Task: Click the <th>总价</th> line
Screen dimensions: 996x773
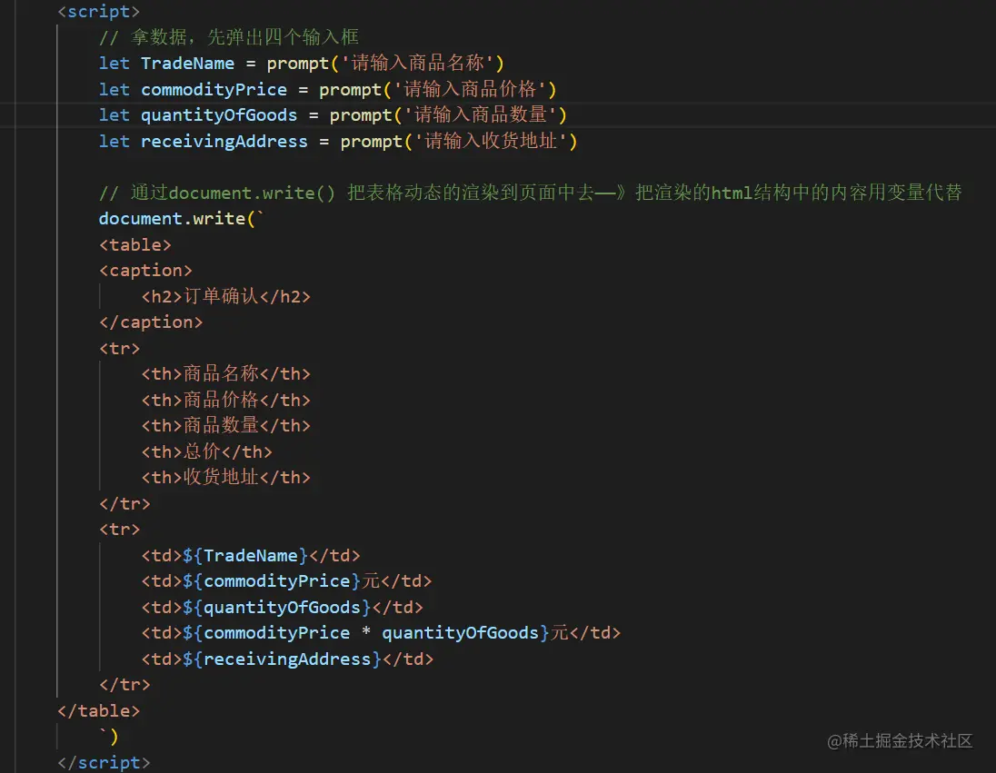Action: pyautogui.click(x=206, y=451)
